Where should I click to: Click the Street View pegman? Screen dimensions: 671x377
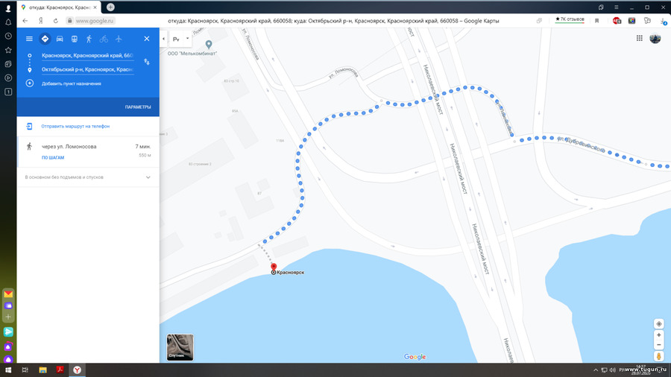[659, 356]
